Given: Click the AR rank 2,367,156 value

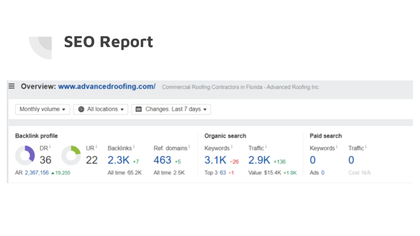Looking at the screenshot, I should click(x=37, y=173).
